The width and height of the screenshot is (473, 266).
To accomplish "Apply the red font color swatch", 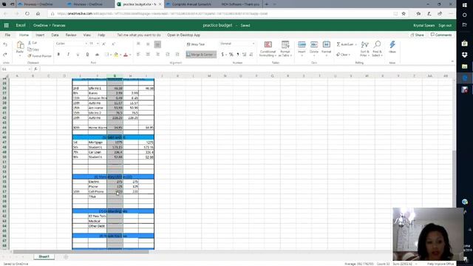I will (126, 55).
